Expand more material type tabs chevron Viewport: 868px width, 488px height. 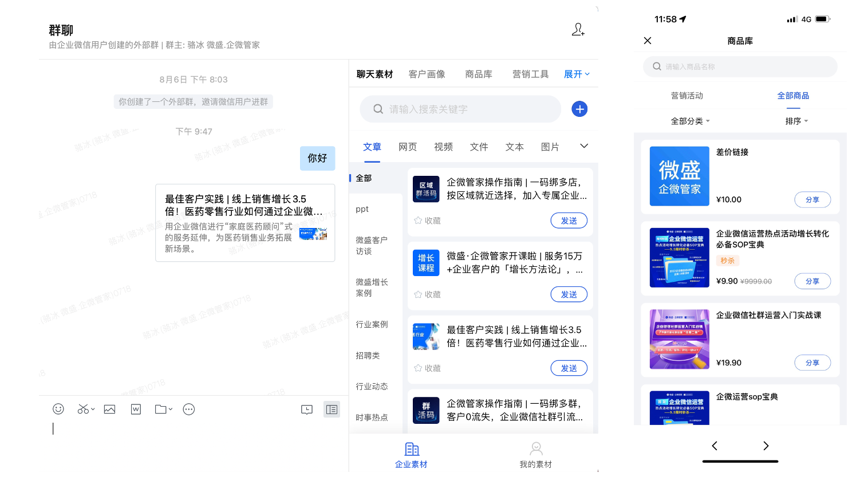584,146
